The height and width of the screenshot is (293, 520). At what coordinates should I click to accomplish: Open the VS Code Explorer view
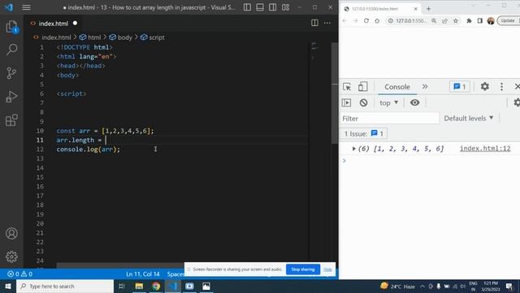11,27
